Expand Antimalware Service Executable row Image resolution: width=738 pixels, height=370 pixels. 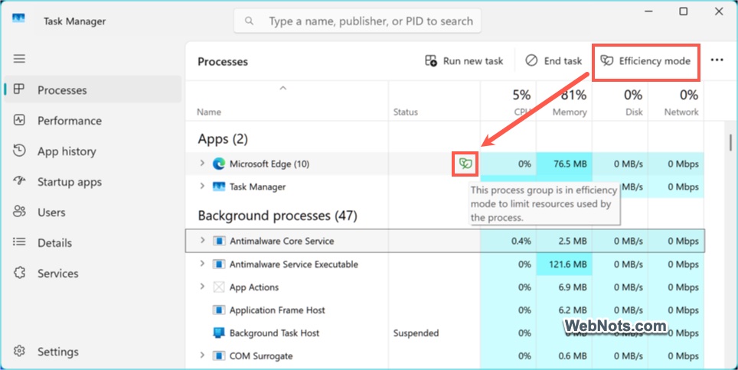pos(202,264)
